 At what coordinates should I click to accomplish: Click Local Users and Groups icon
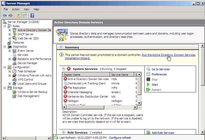click(x=14, y=84)
